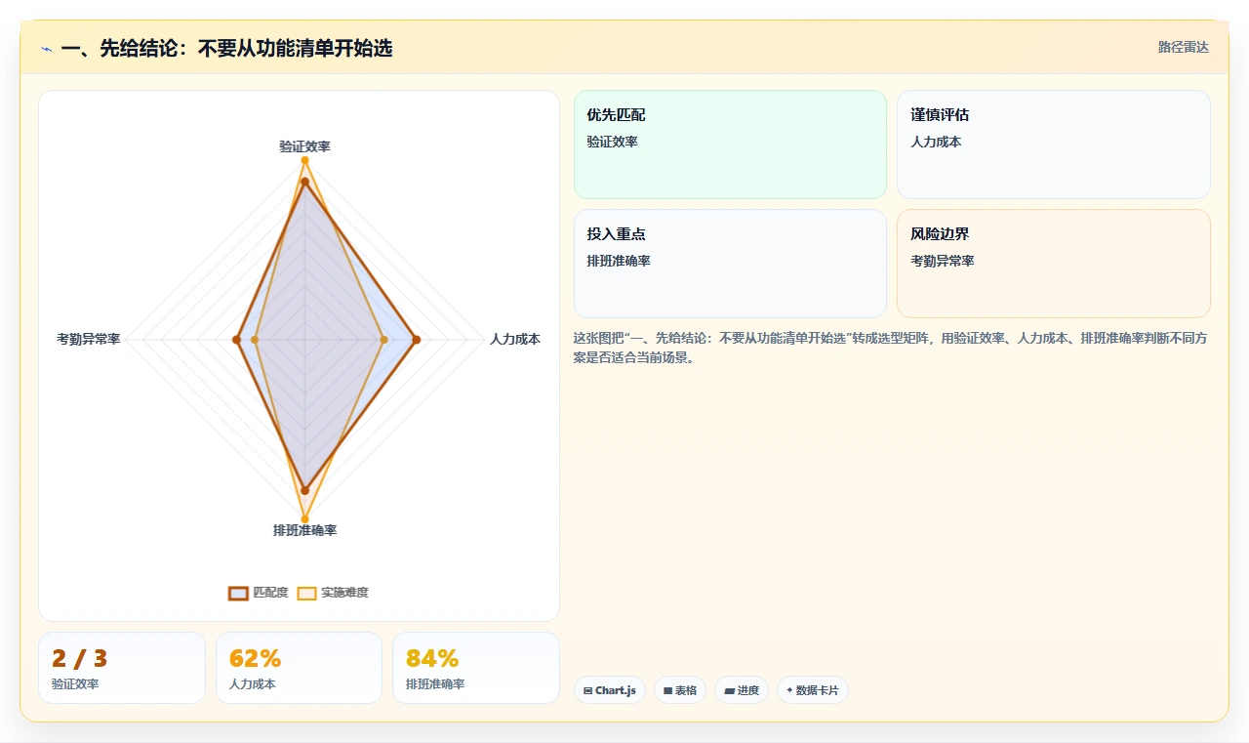
Task: Click the 匹配度 legend color box
Action: [238, 593]
